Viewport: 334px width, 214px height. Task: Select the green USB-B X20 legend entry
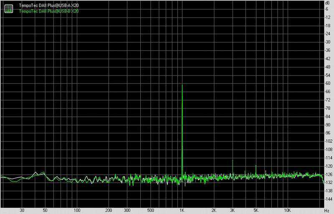click(48, 10)
